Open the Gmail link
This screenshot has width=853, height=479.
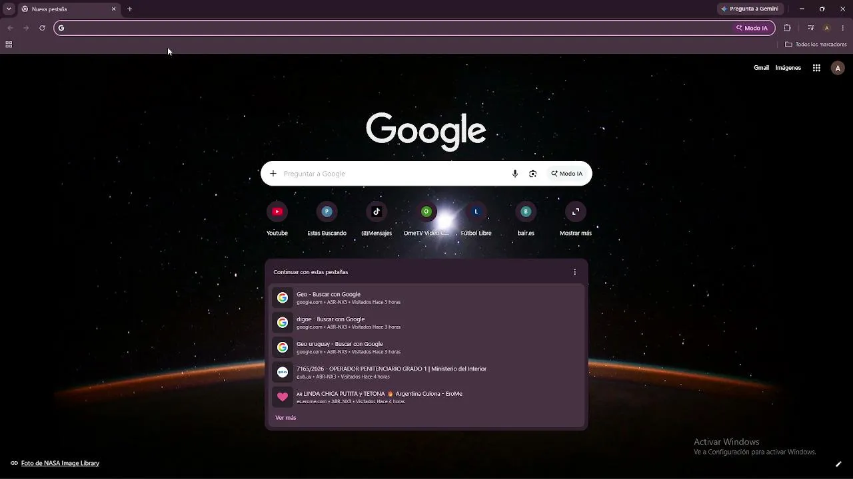point(761,68)
